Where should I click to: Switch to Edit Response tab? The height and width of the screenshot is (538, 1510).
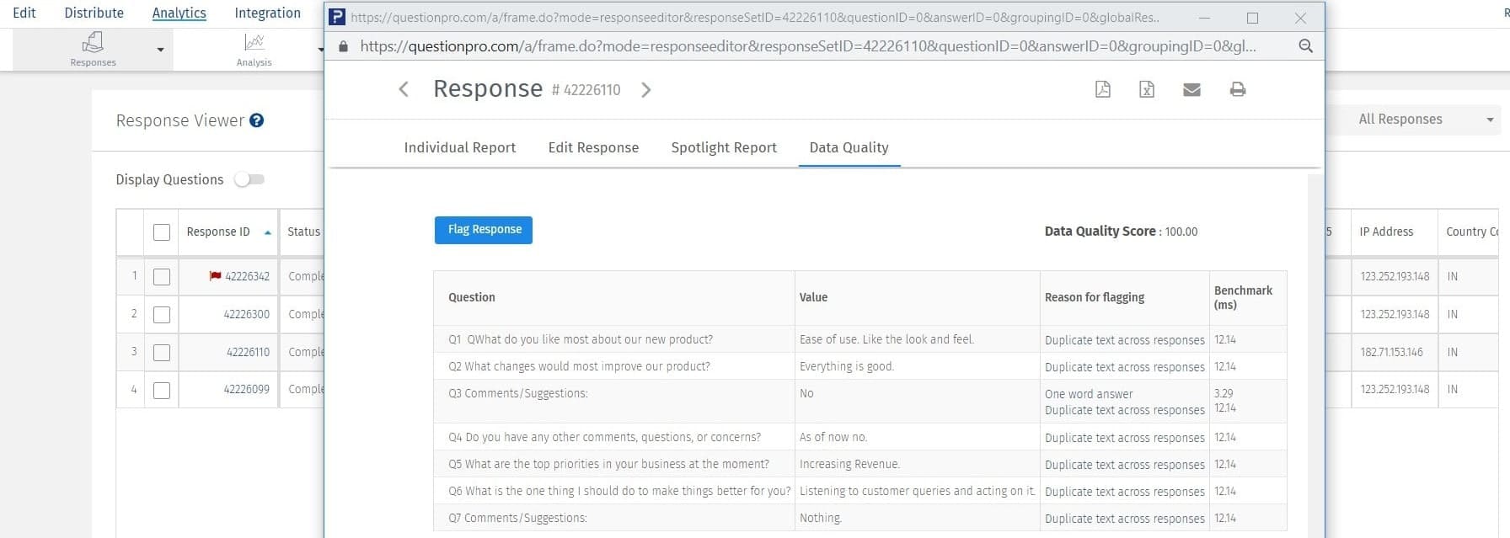tap(593, 147)
